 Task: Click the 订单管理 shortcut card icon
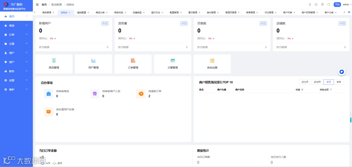[x=133, y=60]
